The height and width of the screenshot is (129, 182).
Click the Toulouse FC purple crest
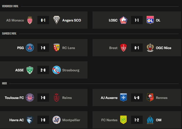(x=30, y=98)
